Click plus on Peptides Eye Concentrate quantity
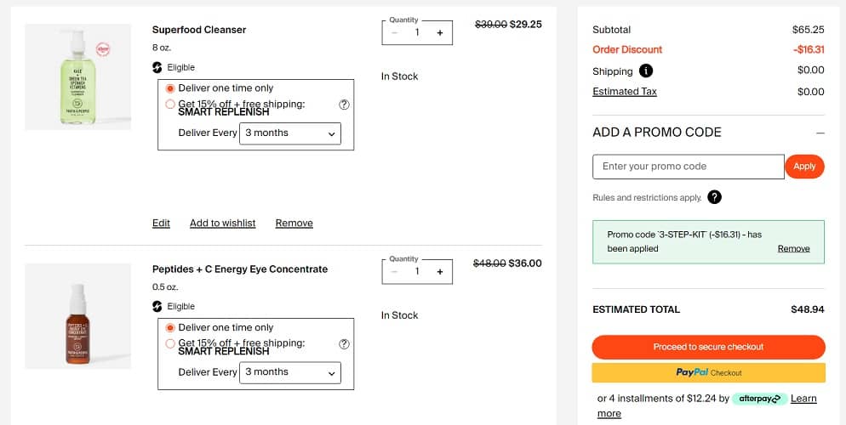846x425 pixels. tap(439, 272)
